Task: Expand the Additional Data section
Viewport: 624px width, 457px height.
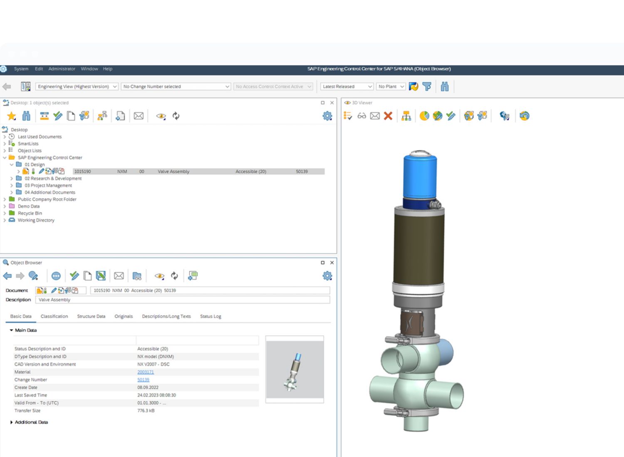Action: coord(11,422)
